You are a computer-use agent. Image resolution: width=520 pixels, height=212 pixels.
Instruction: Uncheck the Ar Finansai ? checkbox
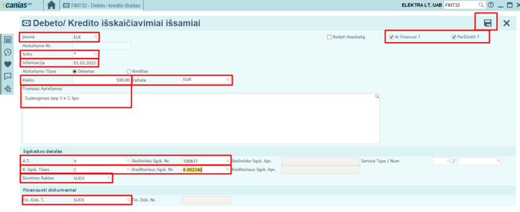click(x=391, y=37)
